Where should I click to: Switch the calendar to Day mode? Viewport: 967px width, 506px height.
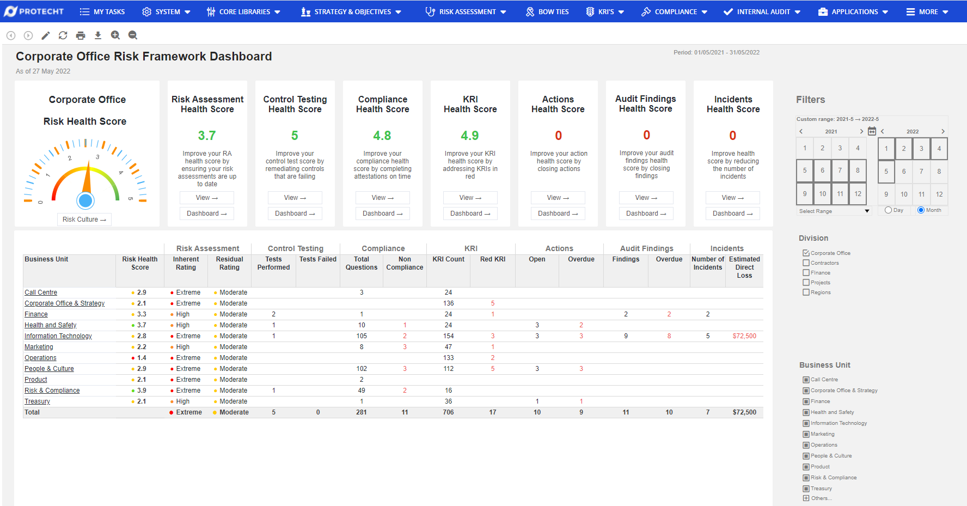[x=888, y=210]
